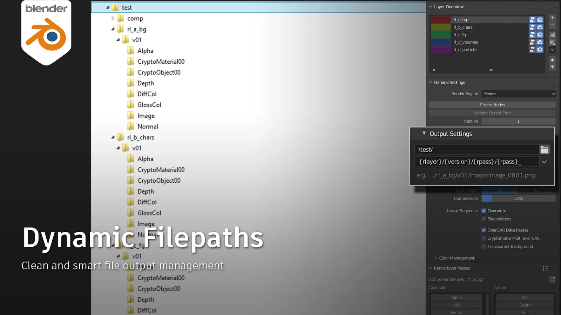The image size is (561, 315).
Task: Click the Create Nodes button
Action: (492, 104)
